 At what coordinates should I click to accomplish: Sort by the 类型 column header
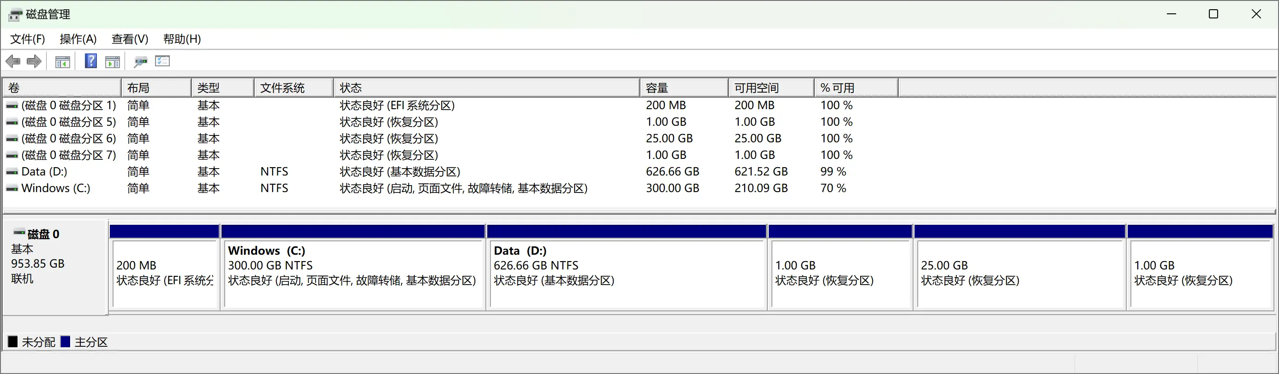[223, 88]
